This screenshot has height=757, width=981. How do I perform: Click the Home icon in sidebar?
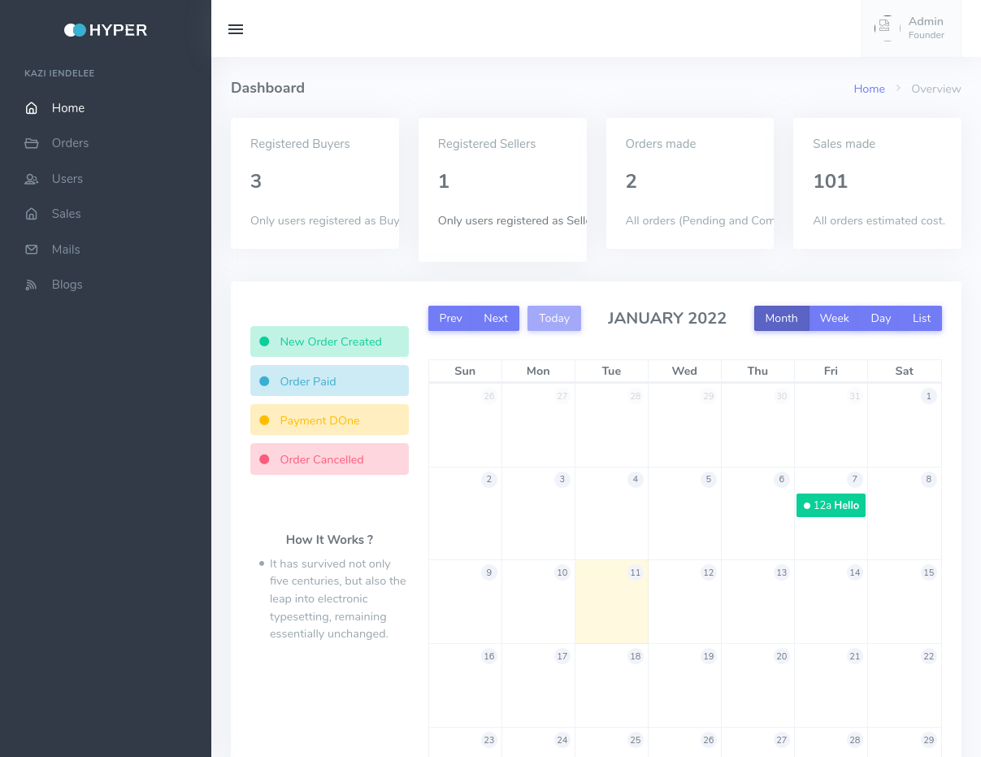[x=32, y=108]
